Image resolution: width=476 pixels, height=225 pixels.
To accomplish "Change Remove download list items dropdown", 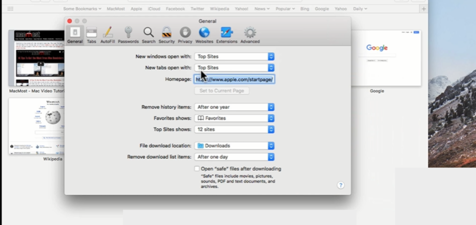I will point(234,157).
